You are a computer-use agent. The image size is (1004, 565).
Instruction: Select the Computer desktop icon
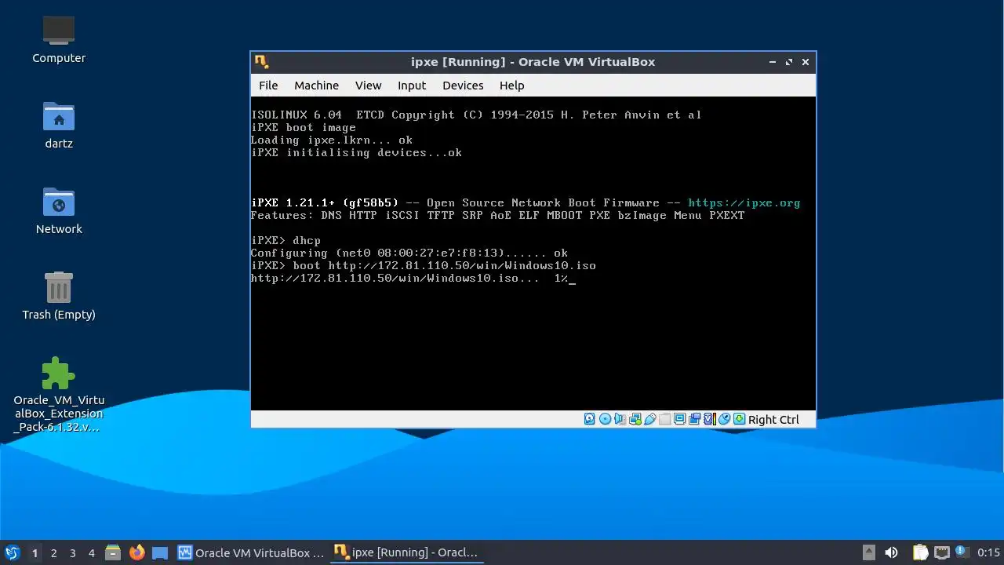tap(59, 39)
